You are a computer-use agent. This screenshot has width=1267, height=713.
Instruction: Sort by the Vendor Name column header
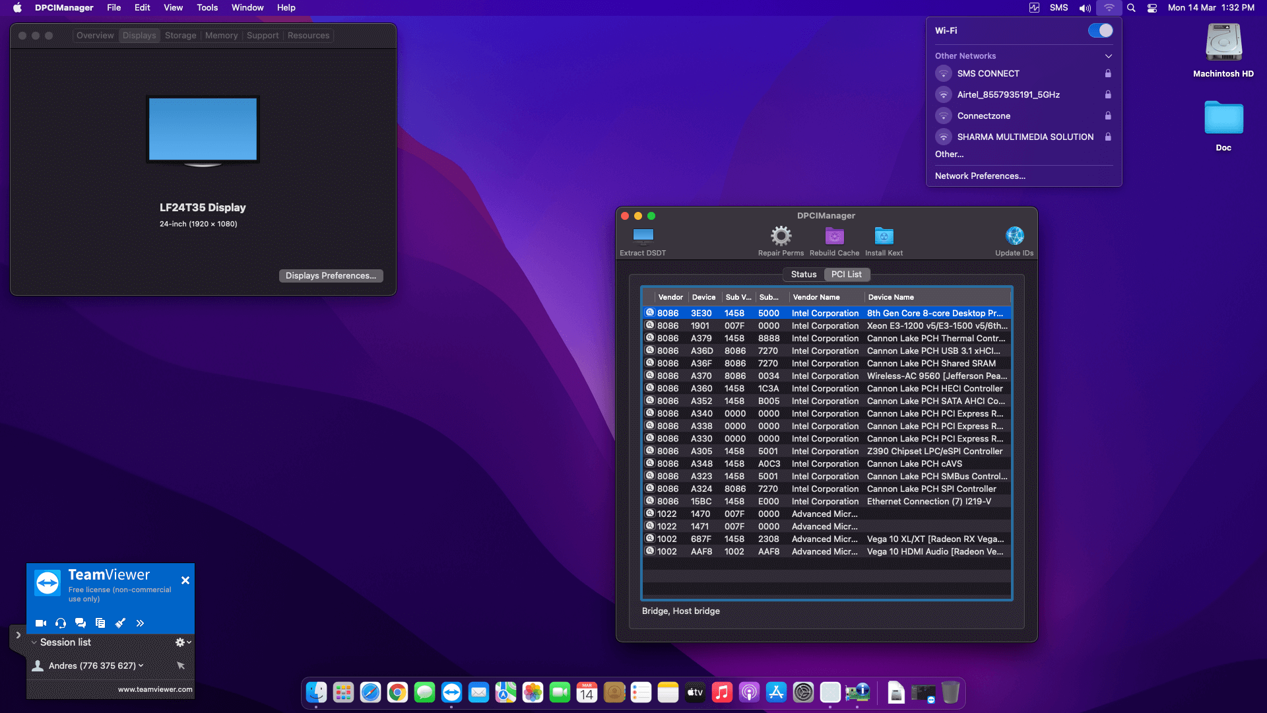pyautogui.click(x=826, y=297)
